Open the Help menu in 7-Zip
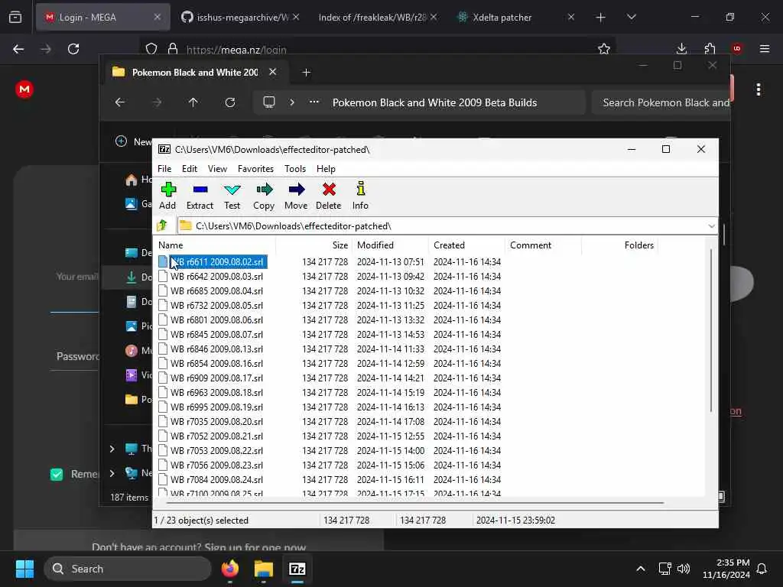783x587 pixels. [x=326, y=169]
